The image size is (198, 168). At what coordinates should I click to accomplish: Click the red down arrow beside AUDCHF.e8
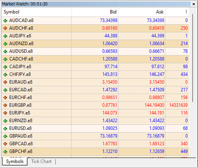click(x=5, y=28)
